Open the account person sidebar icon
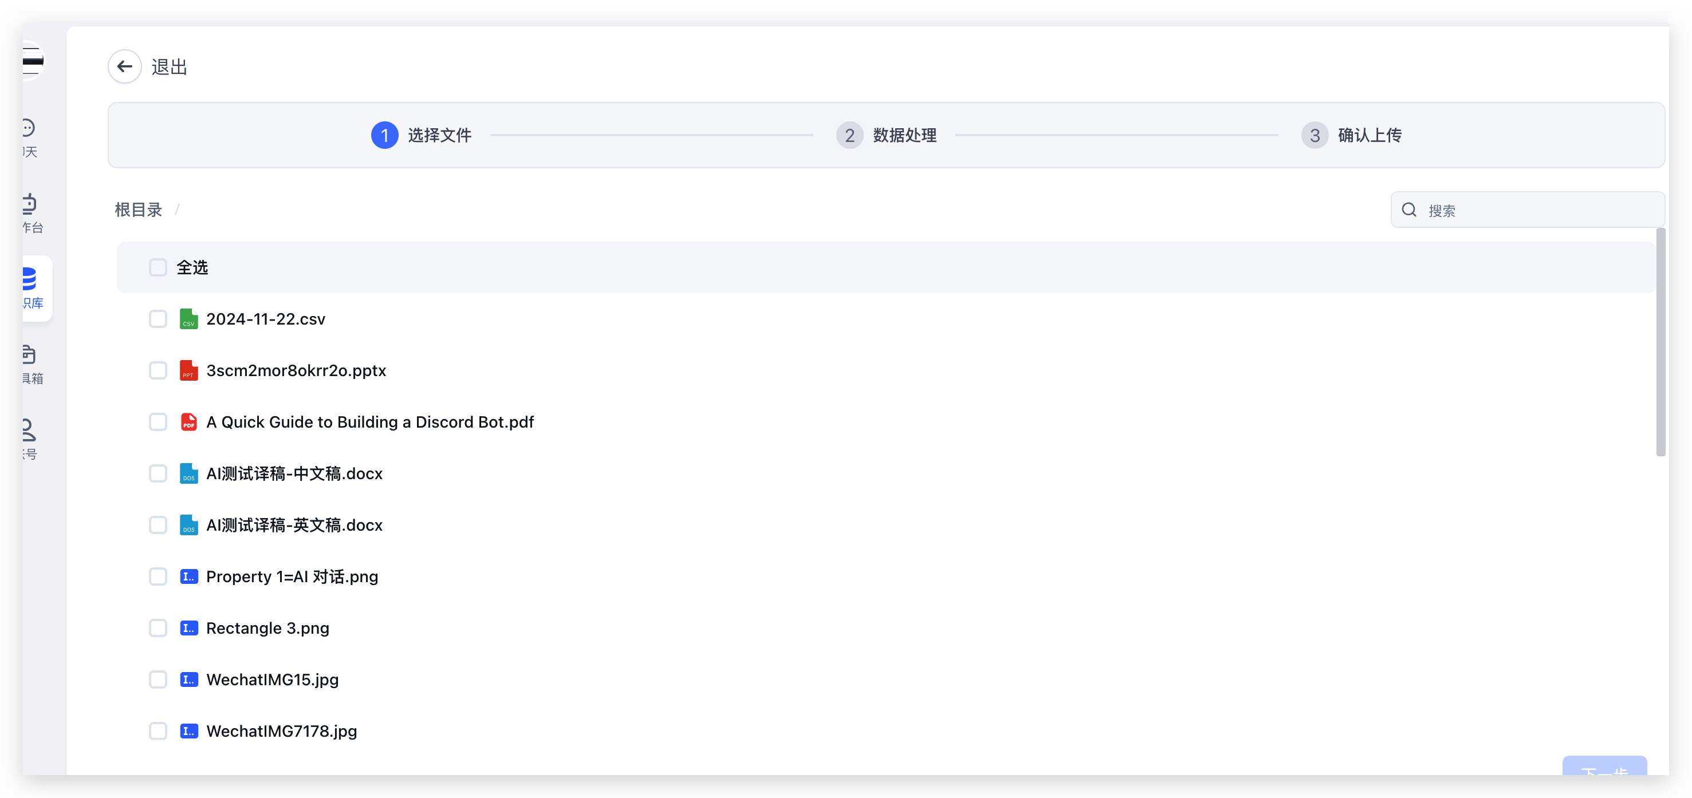Screen dimensions: 1692x798 click(28, 430)
